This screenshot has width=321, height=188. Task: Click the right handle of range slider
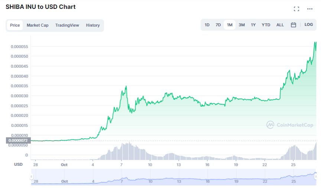[x=316, y=177]
